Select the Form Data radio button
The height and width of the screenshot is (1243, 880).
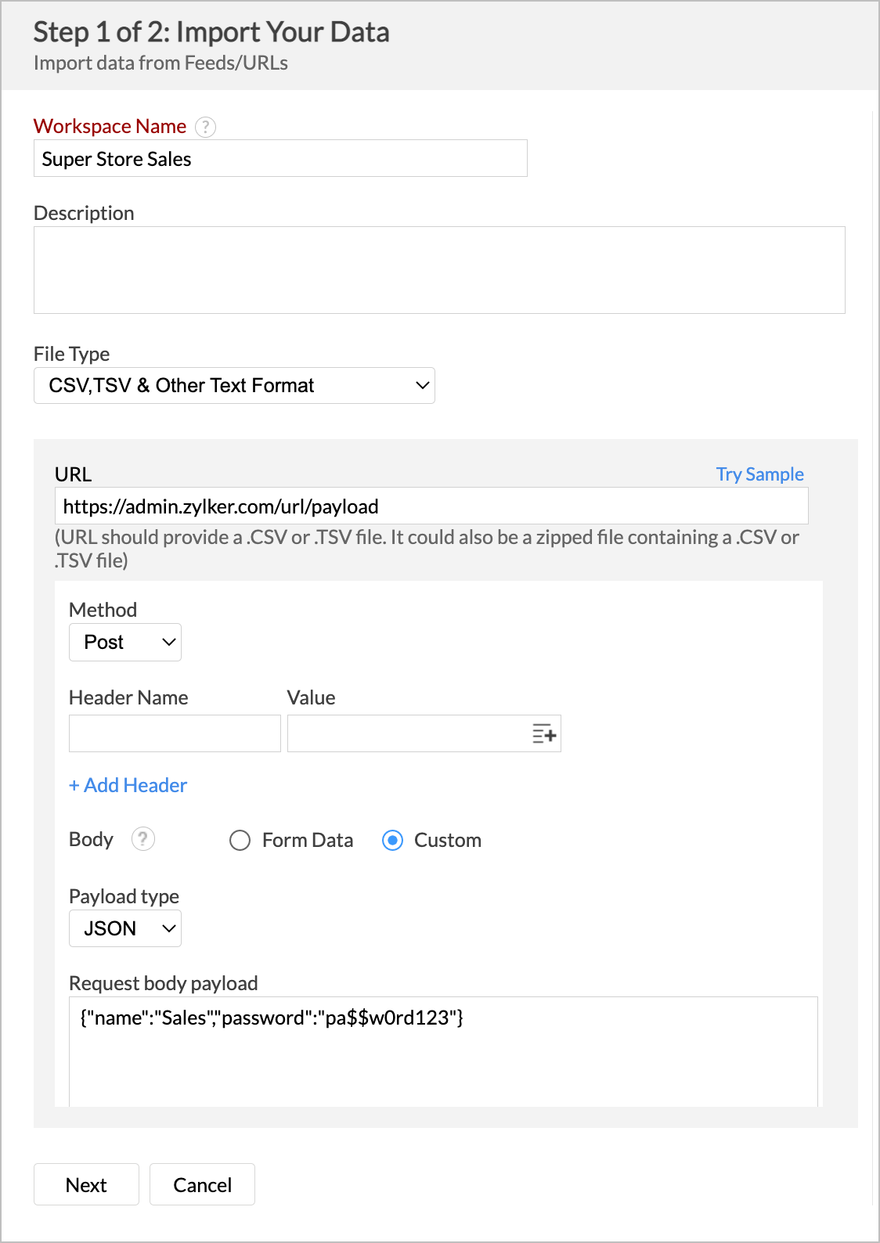tap(240, 841)
